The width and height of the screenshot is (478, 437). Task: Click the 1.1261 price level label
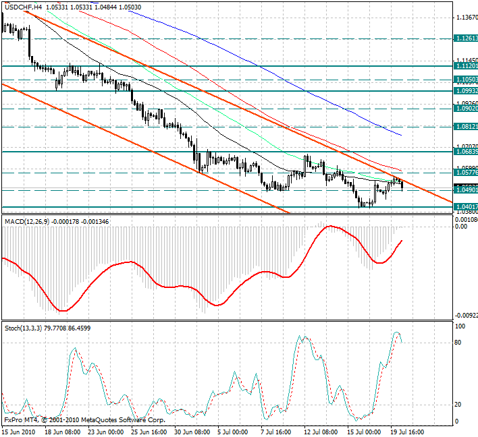466,38
